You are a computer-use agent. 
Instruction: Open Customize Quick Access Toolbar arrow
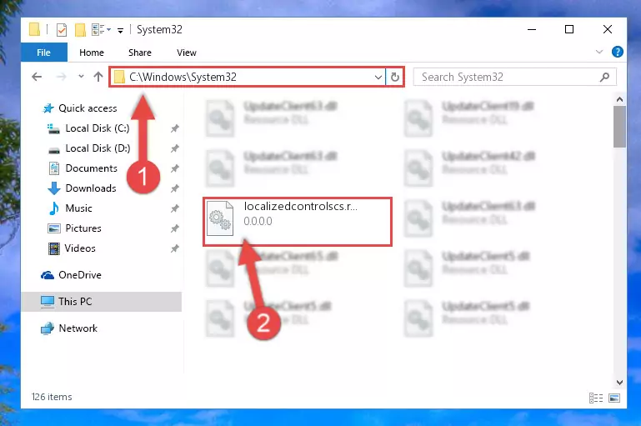[120, 30]
